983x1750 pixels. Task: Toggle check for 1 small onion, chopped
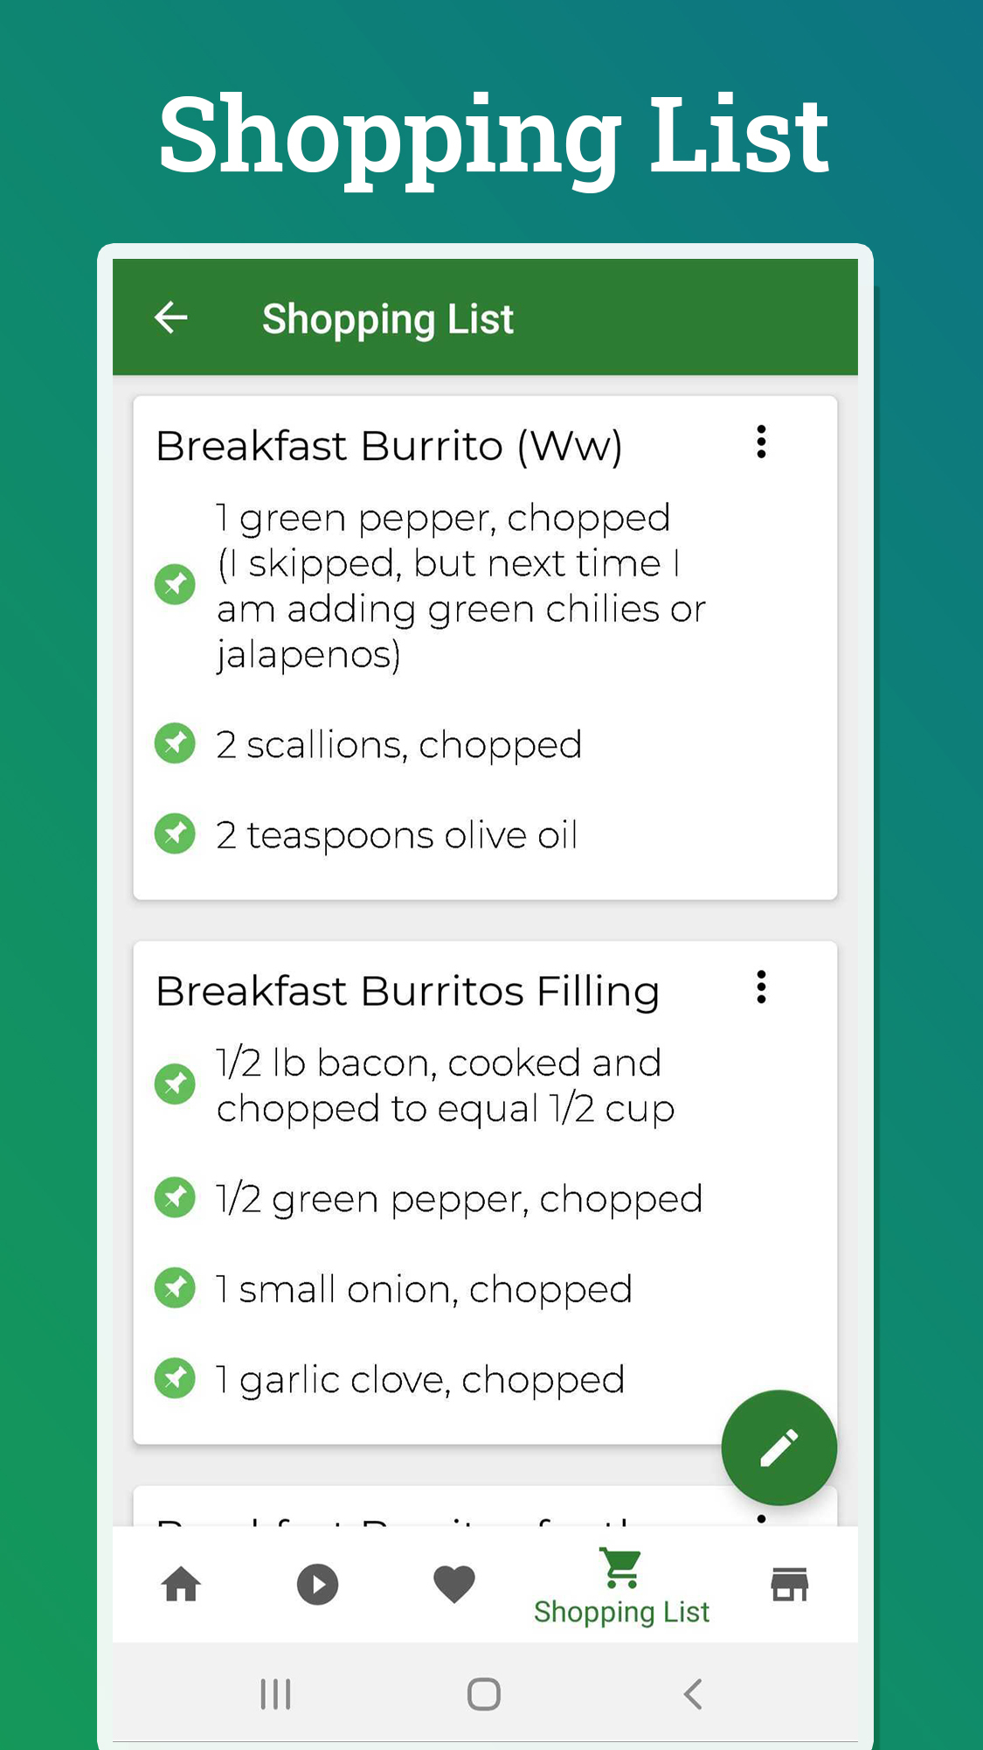175,1288
